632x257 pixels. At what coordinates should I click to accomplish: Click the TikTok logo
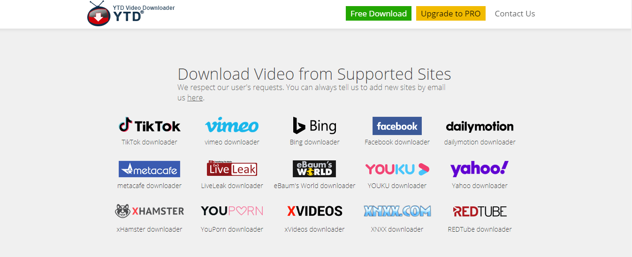[150, 126]
